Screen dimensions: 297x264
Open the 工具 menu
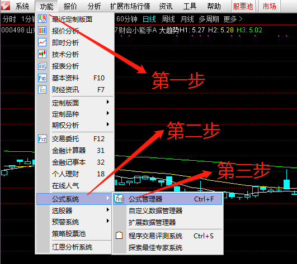(x=190, y=7)
